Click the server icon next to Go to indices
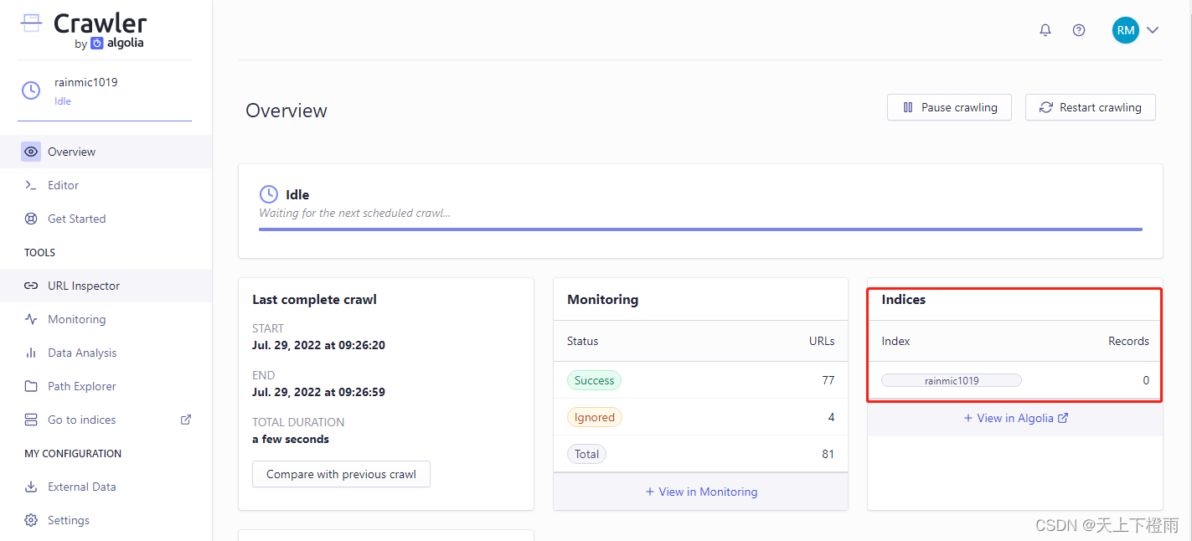Image resolution: width=1192 pixels, height=541 pixels. pos(31,420)
